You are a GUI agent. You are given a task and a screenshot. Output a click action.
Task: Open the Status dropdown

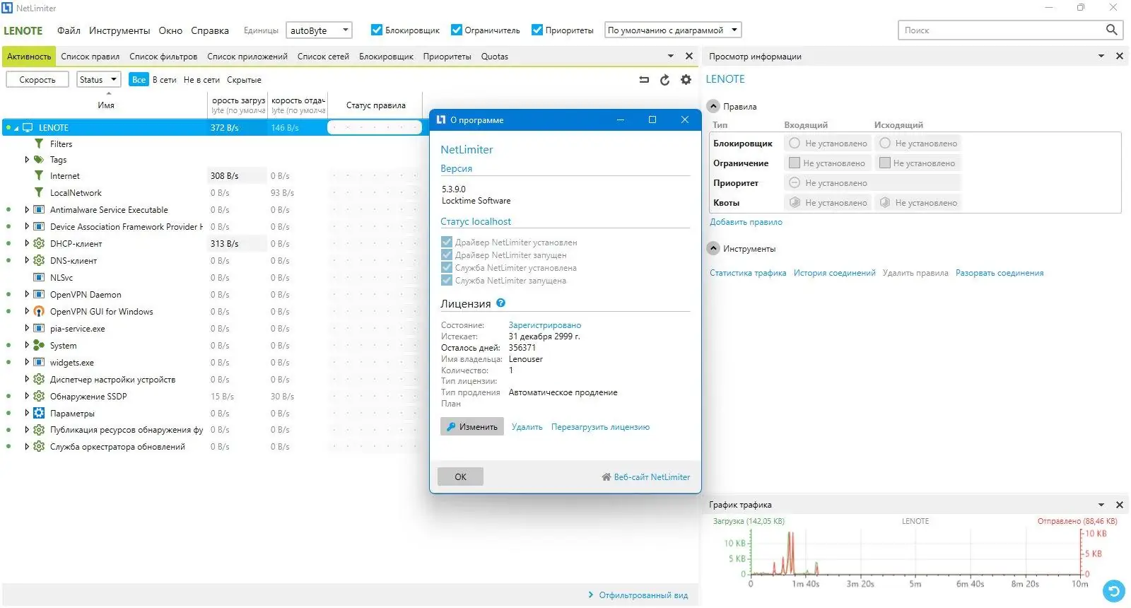(98, 79)
